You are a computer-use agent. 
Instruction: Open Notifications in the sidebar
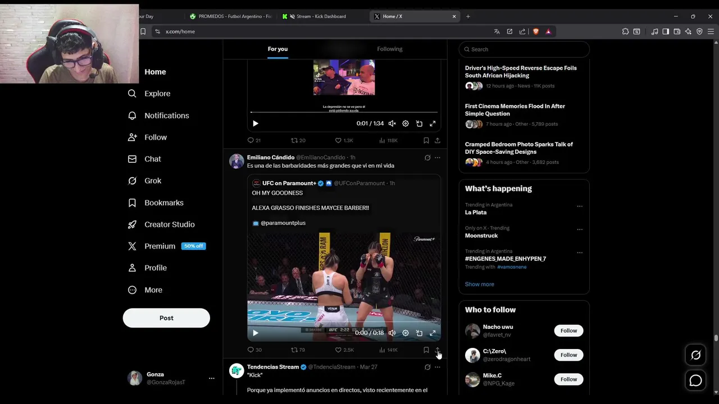[x=158, y=116]
